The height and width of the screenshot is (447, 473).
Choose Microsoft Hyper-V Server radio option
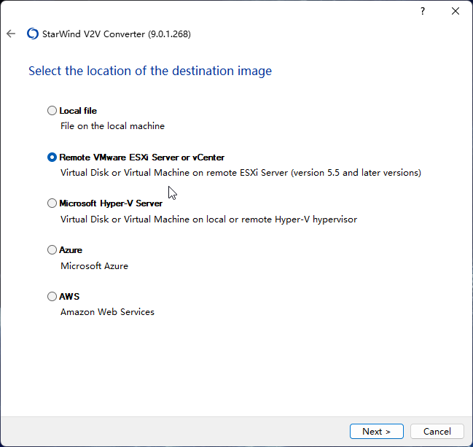click(52, 203)
